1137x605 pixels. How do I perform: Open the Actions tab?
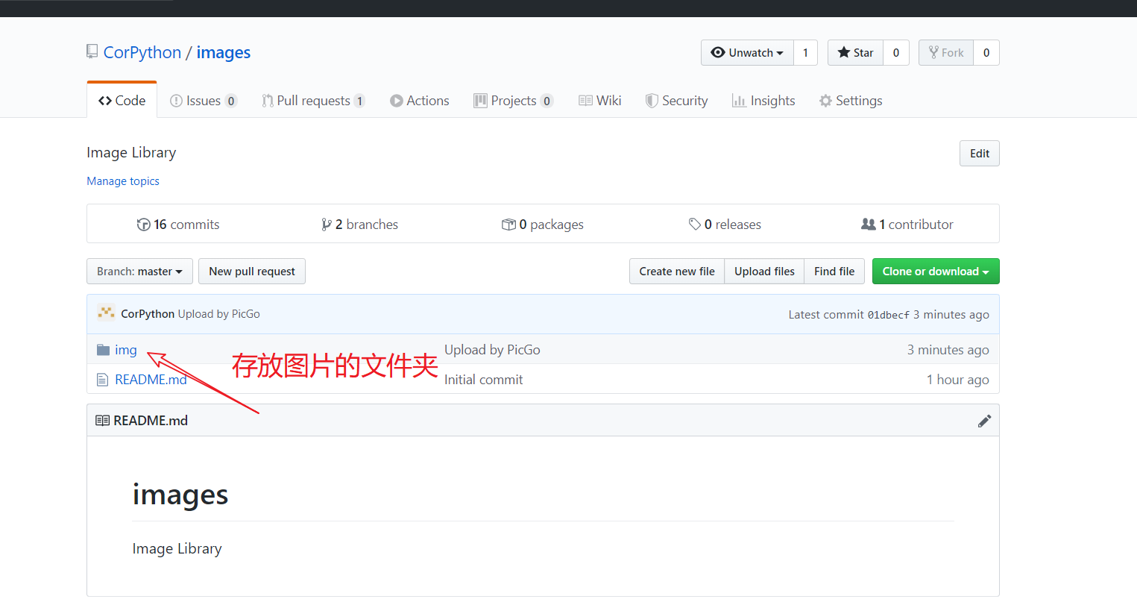coord(420,101)
